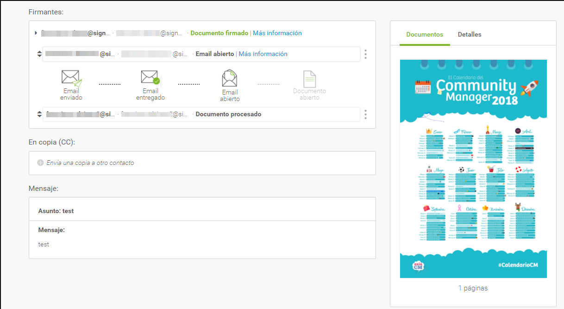Toggle the reorder arrows of the Documento procesado row
The height and width of the screenshot is (309, 564).
[x=39, y=114]
